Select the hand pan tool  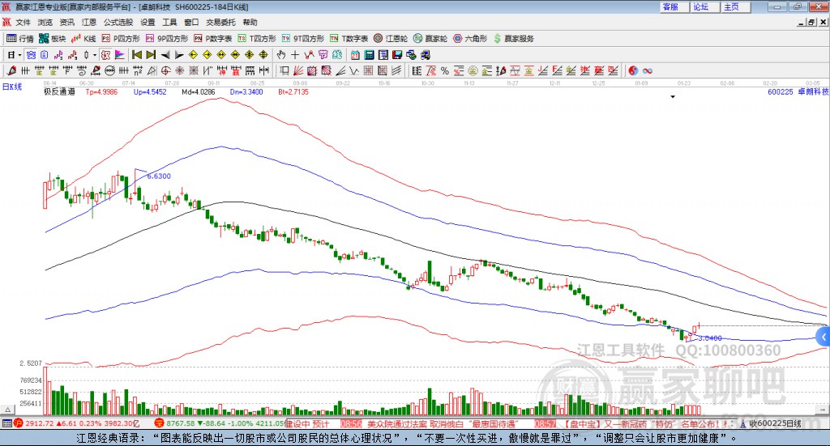point(281,55)
